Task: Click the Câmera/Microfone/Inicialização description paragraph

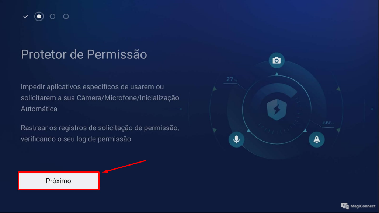Action: pyautogui.click(x=100, y=98)
